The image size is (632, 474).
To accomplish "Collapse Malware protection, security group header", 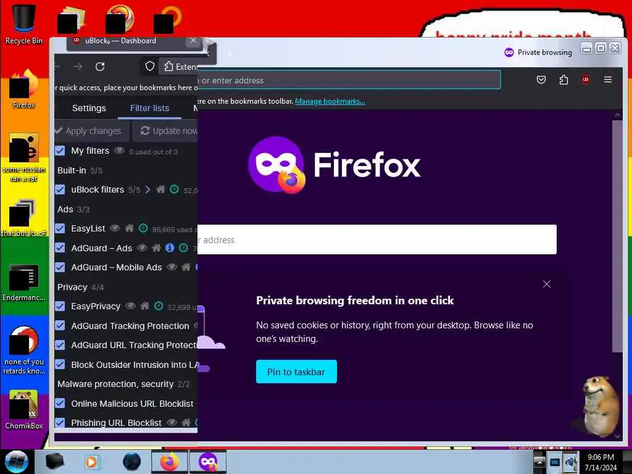I will click(x=123, y=384).
